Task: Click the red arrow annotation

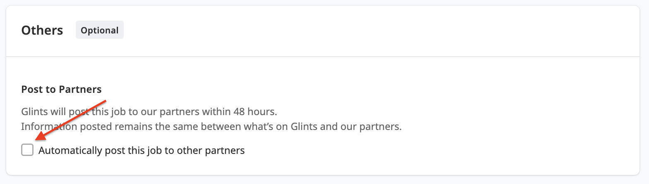Action: [x=71, y=120]
